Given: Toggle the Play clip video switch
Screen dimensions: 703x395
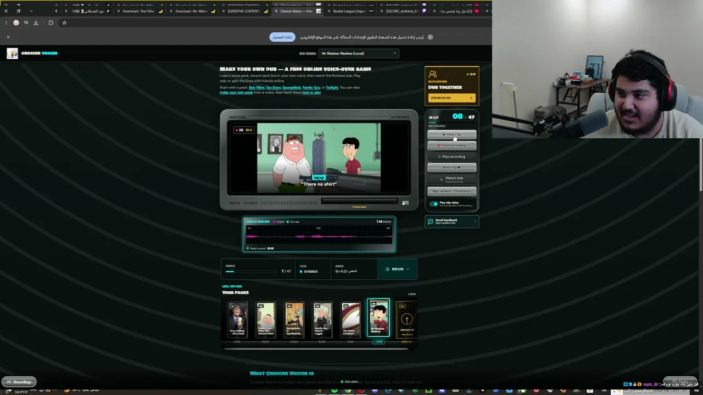Looking at the screenshot, I should [x=434, y=204].
